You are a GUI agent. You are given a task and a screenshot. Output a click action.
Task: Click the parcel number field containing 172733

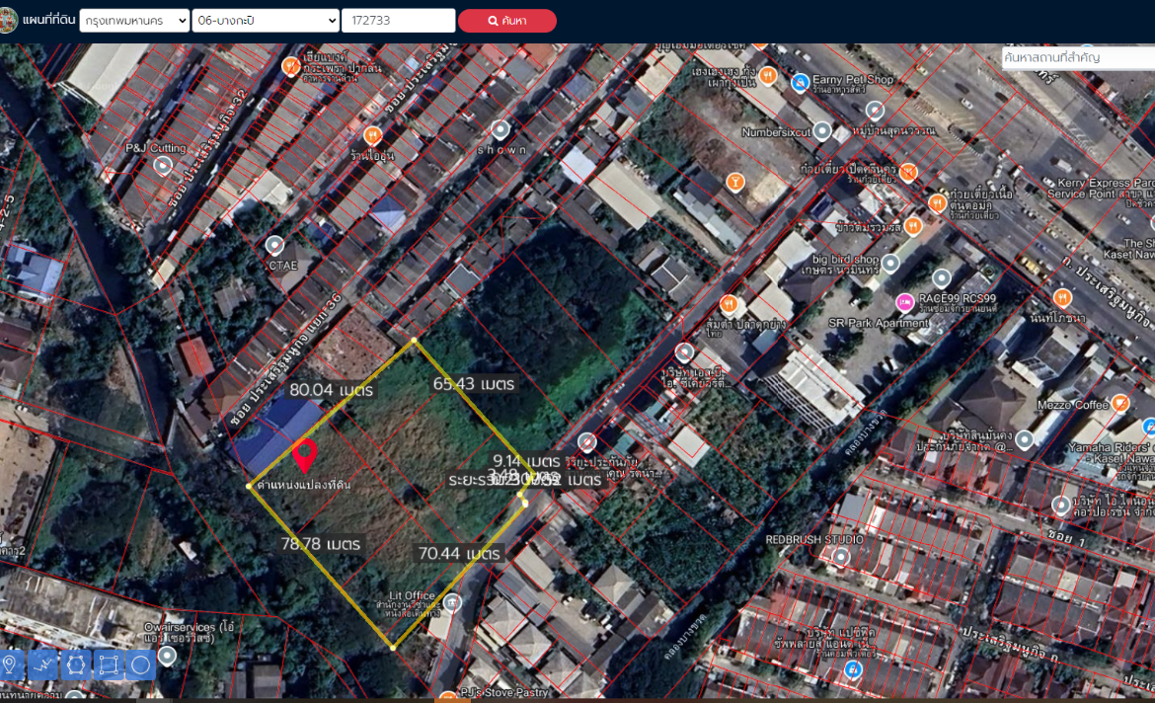click(398, 21)
